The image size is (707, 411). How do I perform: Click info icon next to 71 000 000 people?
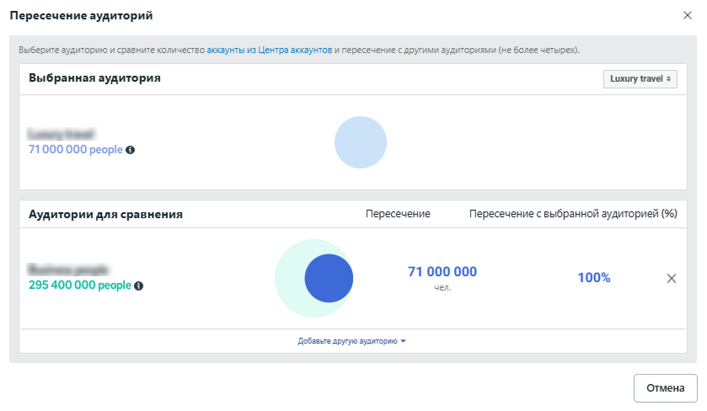(131, 150)
